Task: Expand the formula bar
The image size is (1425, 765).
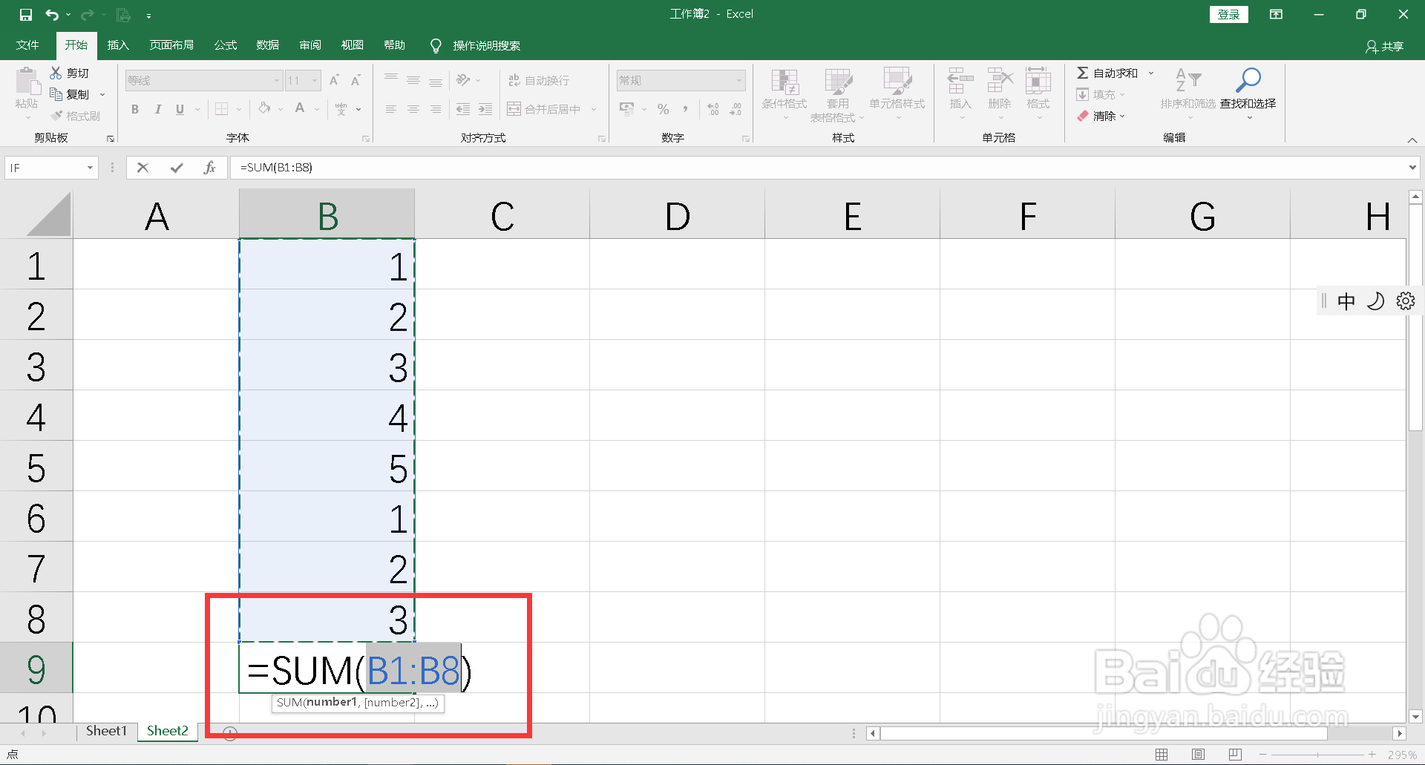Action: click(x=1412, y=168)
